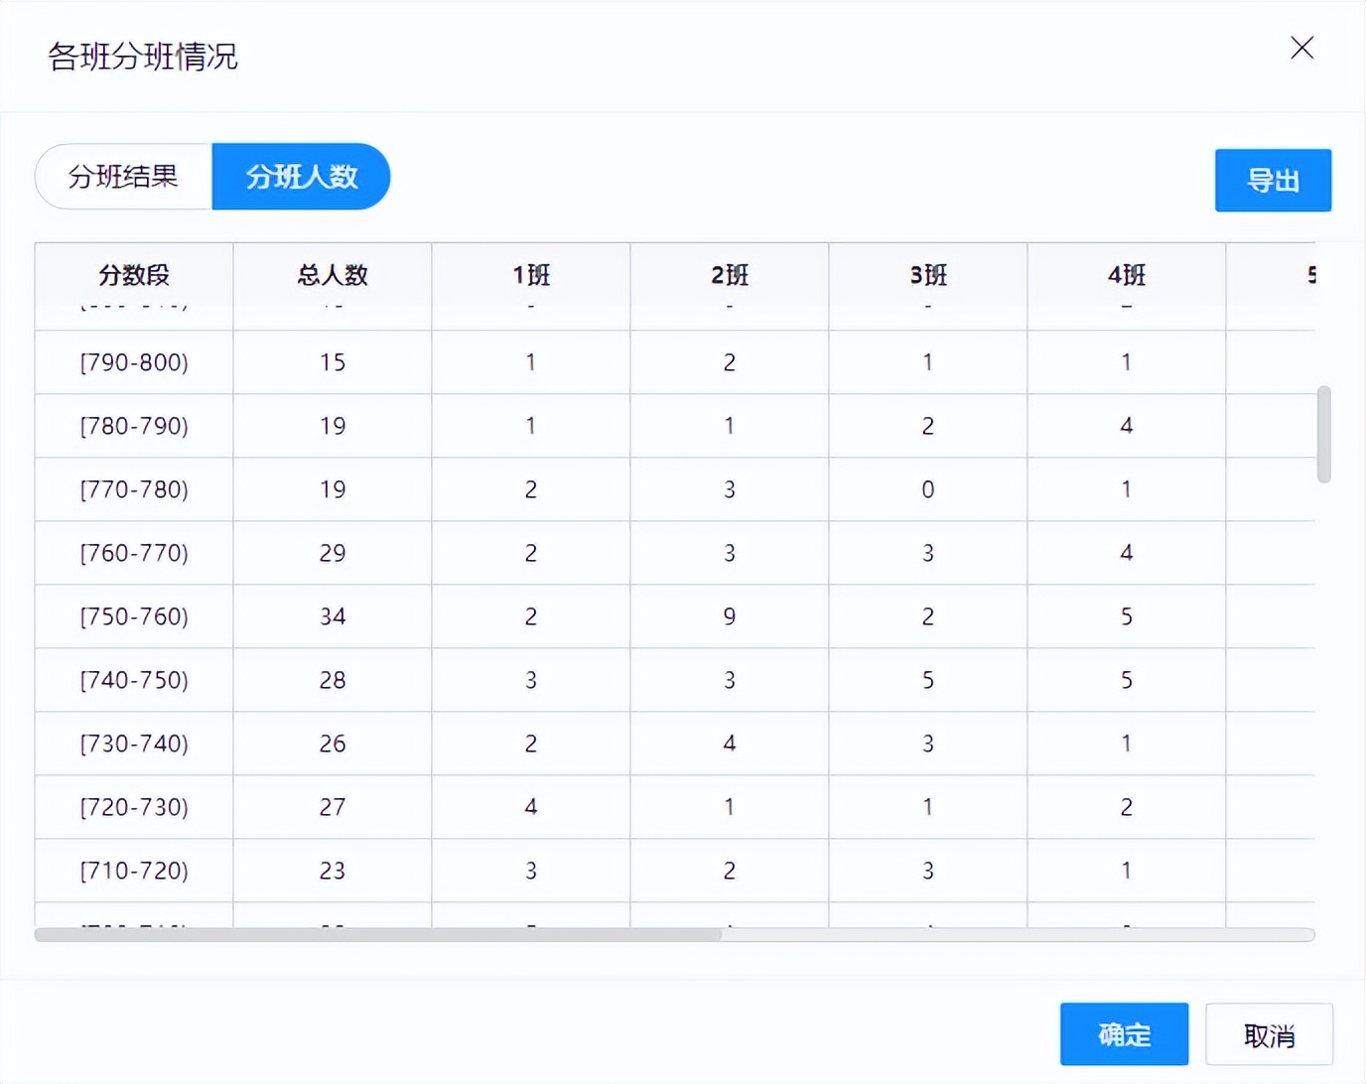Viewport: 1366px width, 1084px height.
Task: Select the cell showing 9 in 2班
Action: 729,616
